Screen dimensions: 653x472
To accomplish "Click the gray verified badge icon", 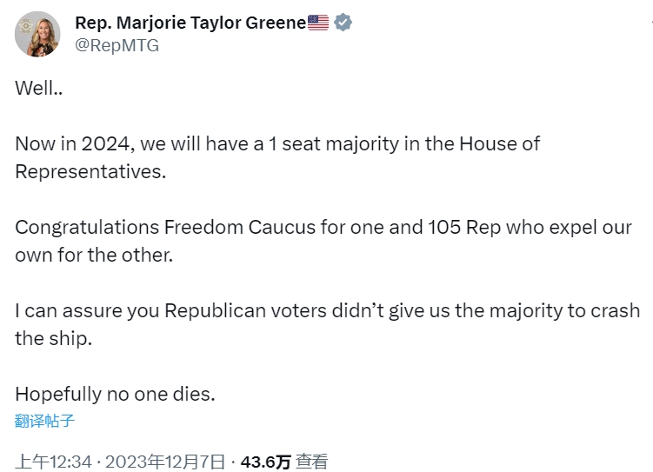I will coord(343,23).
